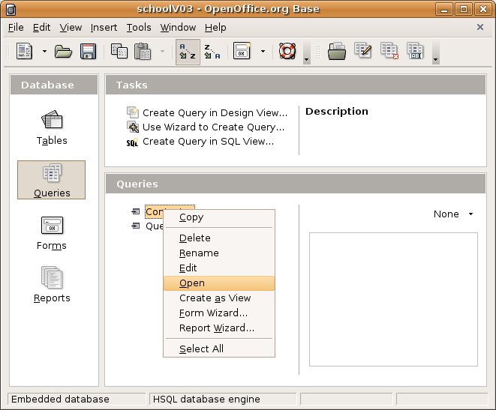Image resolution: width=496 pixels, height=410 pixels.
Task: Open the Edit menu
Action: coord(41,28)
